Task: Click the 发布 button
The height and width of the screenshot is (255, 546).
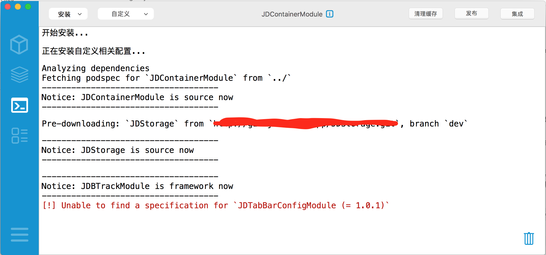Action: coord(472,13)
